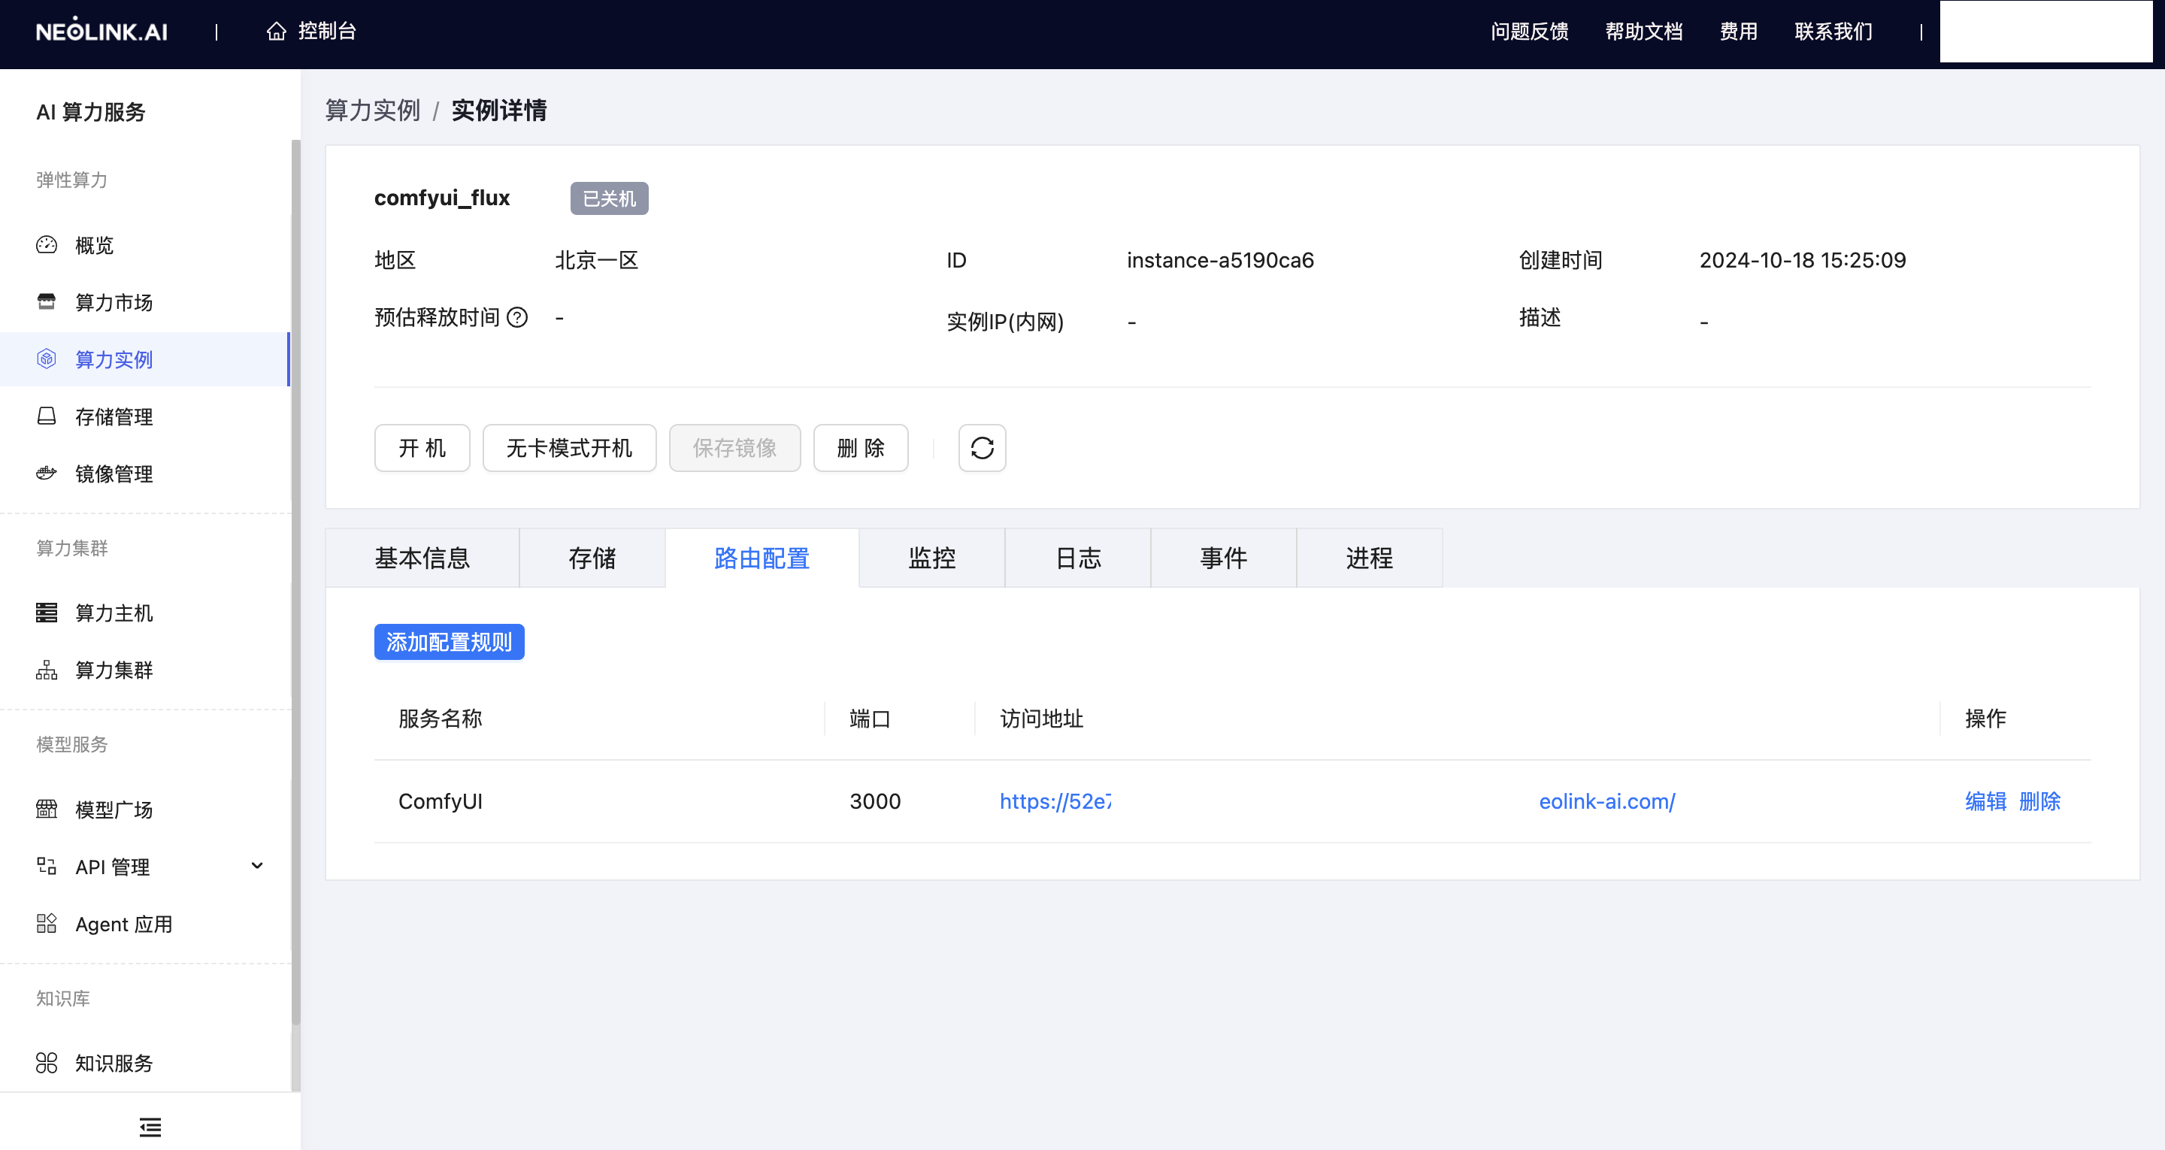The image size is (2165, 1150).
Task: Open 模型广场 in the sidebar
Action: (x=145, y=810)
